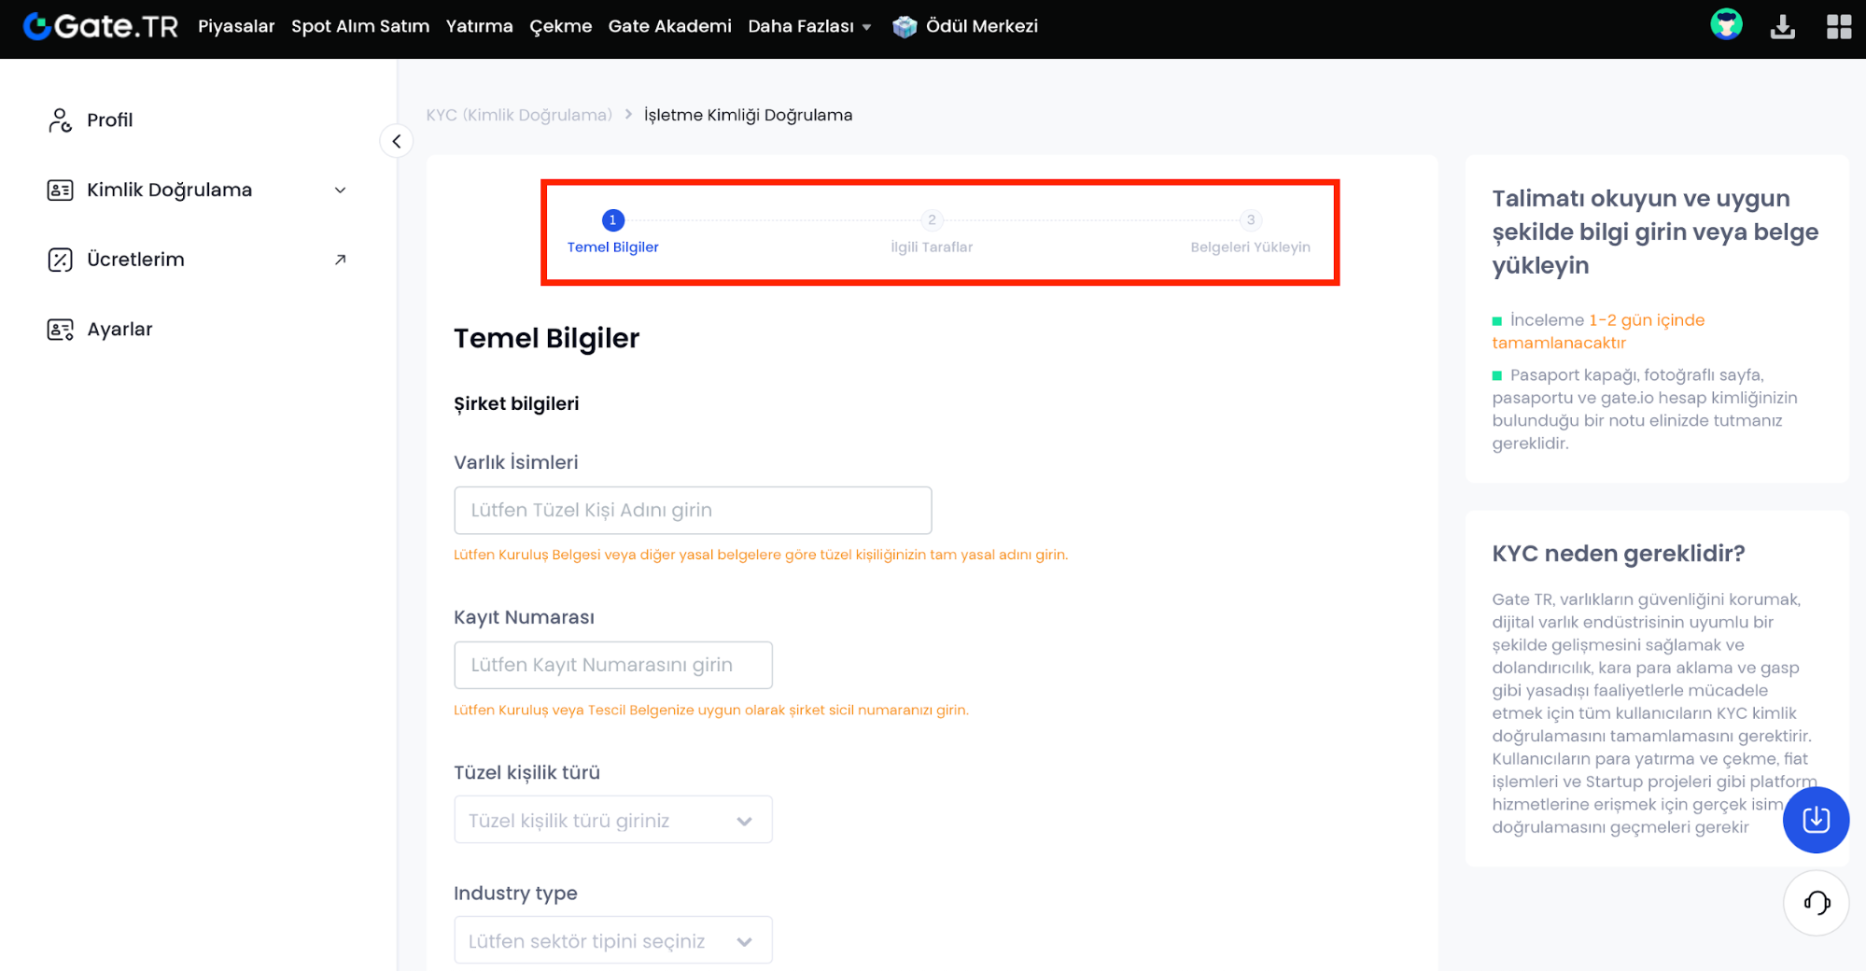The height and width of the screenshot is (972, 1866).
Task: Collapse the sidebar with the arrow button
Action: click(397, 141)
